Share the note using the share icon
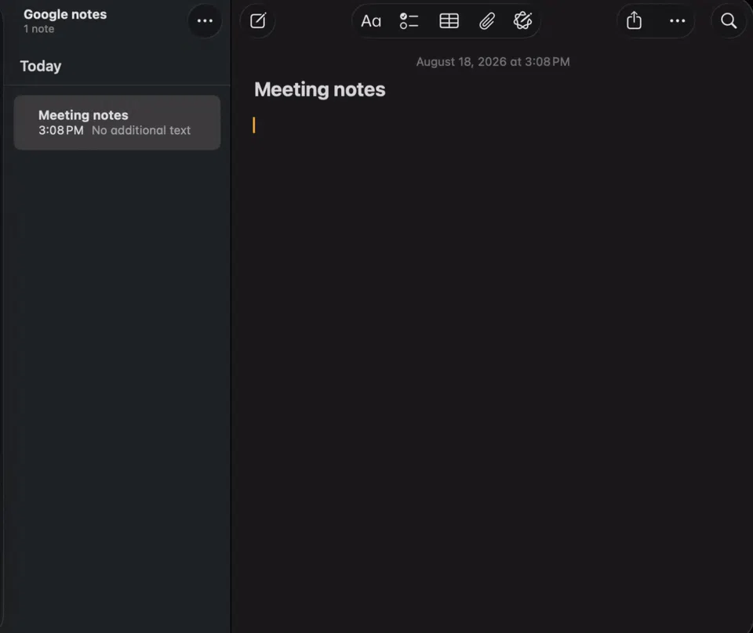753x633 pixels. point(634,20)
